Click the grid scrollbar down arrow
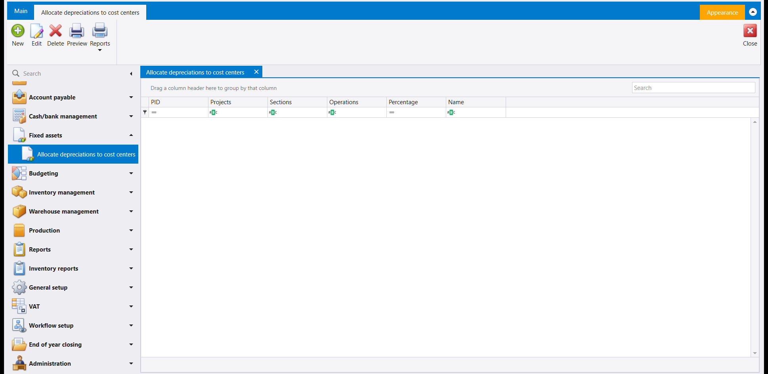This screenshot has width=768, height=374. coord(755,353)
